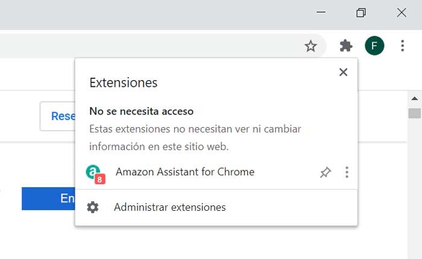
Task: Open more actions for Amazon Assistant
Action: pyautogui.click(x=347, y=173)
